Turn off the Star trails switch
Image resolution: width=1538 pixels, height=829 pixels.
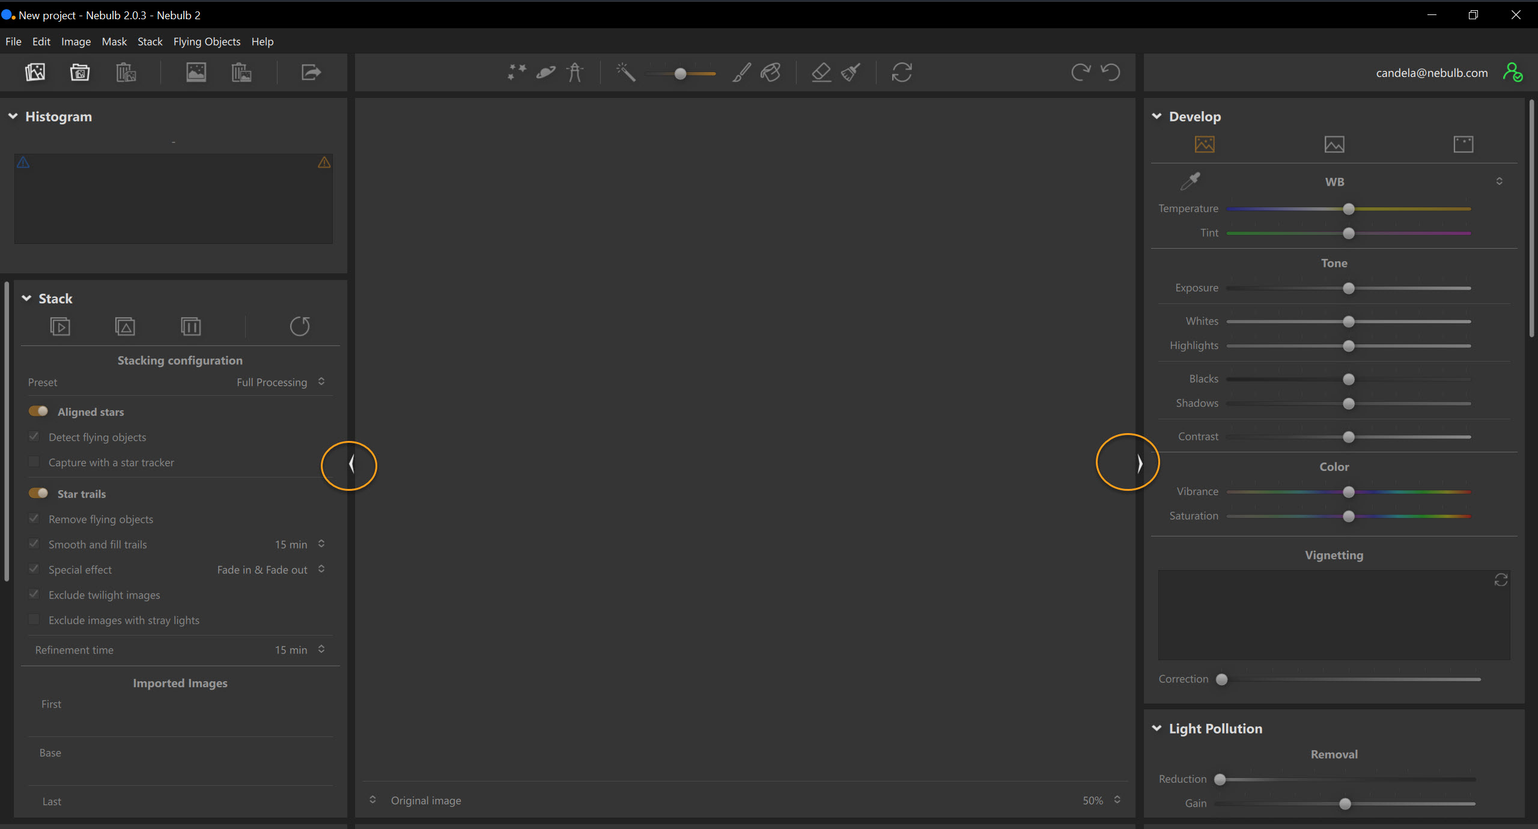(38, 493)
